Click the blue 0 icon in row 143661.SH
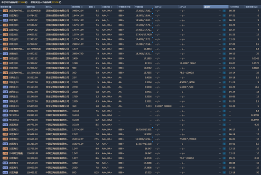 point(224,139)
